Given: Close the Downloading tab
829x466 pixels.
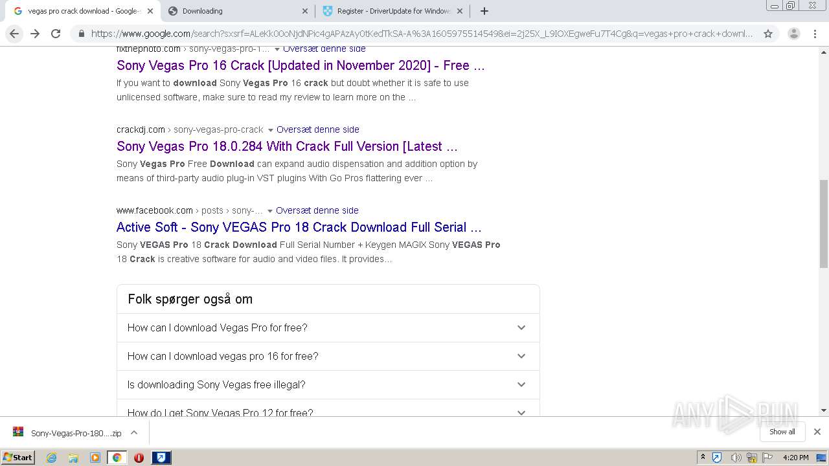Looking at the screenshot, I should (305, 11).
